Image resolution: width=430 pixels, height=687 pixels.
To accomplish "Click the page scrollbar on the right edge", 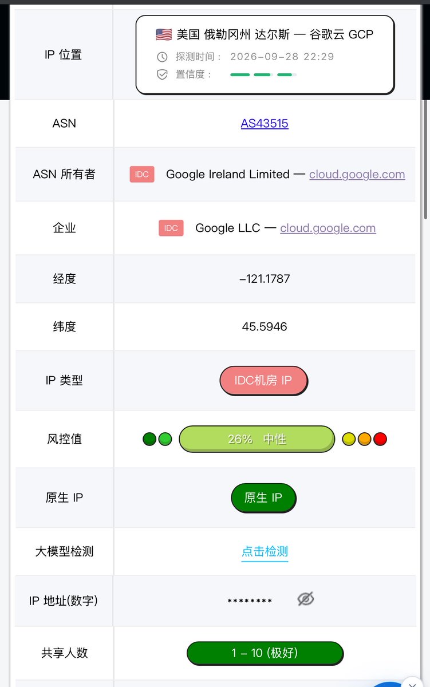I will coord(425,160).
